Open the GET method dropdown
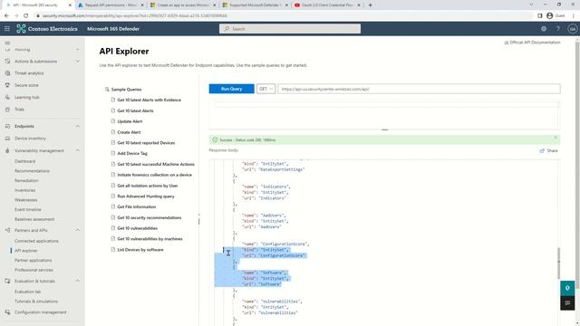Image resolution: width=580 pixels, height=326 pixels. [x=266, y=89]
